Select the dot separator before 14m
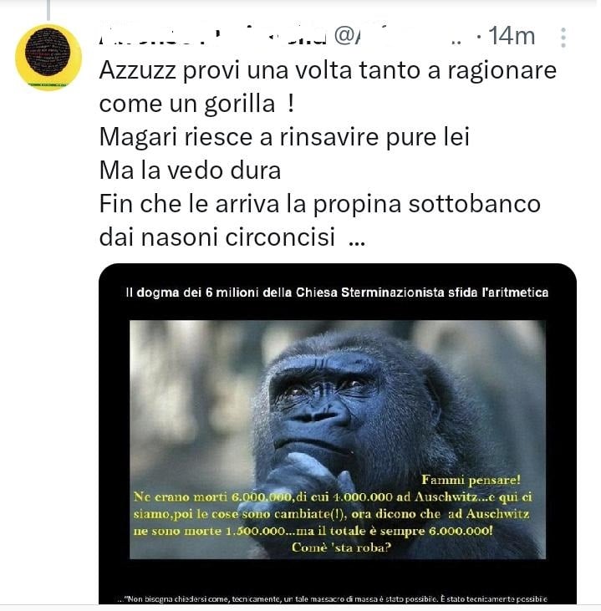 [x=479, y=37]
